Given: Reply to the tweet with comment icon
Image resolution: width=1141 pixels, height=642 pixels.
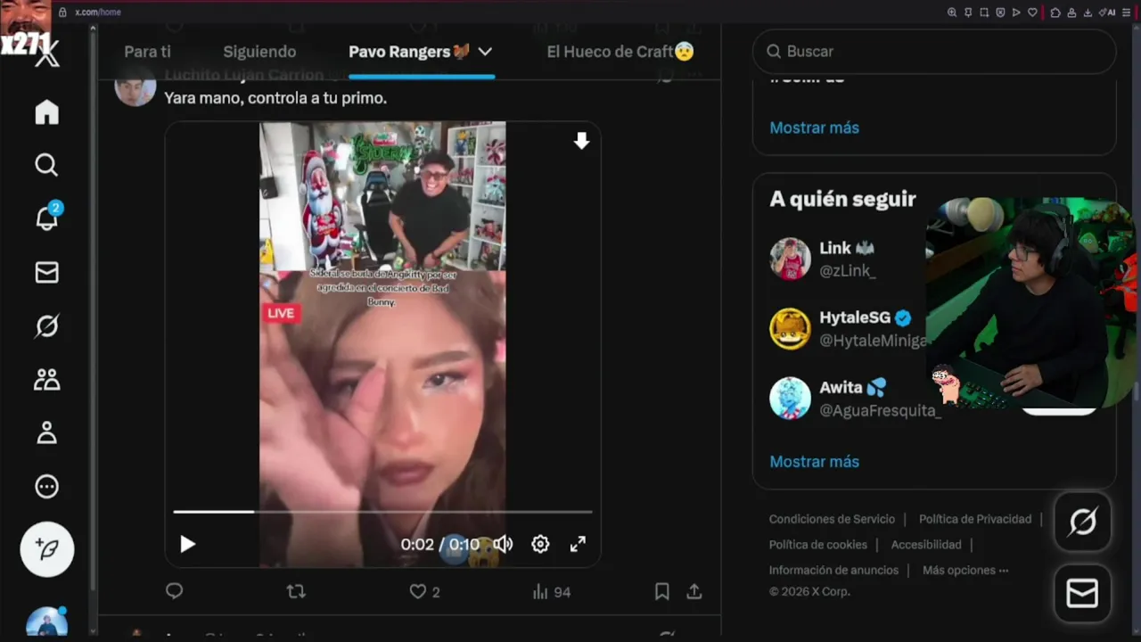Looking at the screenshot, I should click(x=175, y=591).
